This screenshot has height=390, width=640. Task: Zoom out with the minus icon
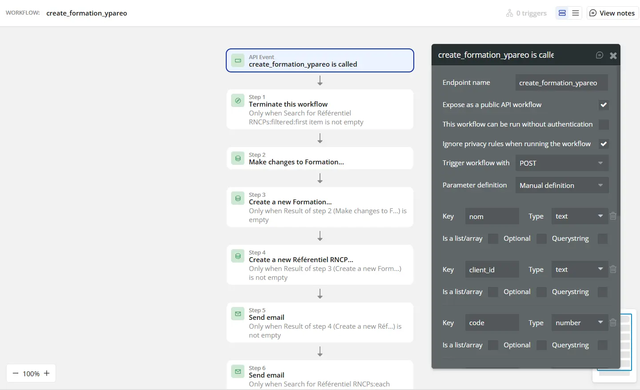16,374
